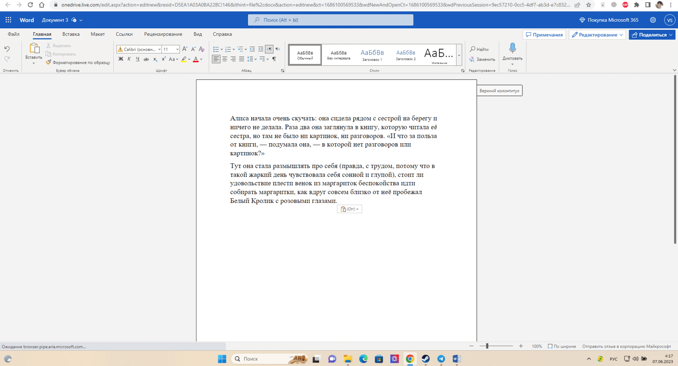Screen dimensions: 678x366
Task: Click the Format Painter brush icon
Action: click(48, 62)
